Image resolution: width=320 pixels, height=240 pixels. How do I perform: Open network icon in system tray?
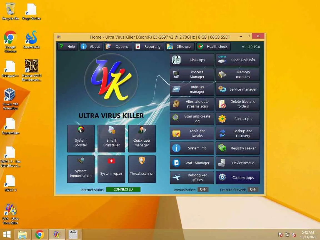(x=287, y=235)
